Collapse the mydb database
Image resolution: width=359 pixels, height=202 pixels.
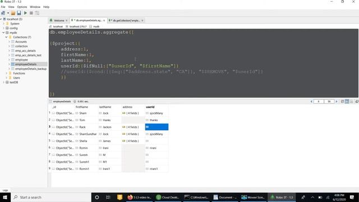(x=4, y=33)
